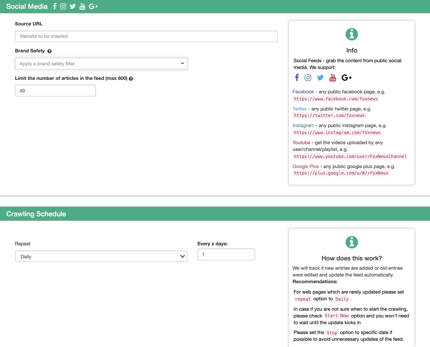This screenshot has width=430, height=347.
Task: Click the Instagram link in the Info panel
Action: (303, 126)
